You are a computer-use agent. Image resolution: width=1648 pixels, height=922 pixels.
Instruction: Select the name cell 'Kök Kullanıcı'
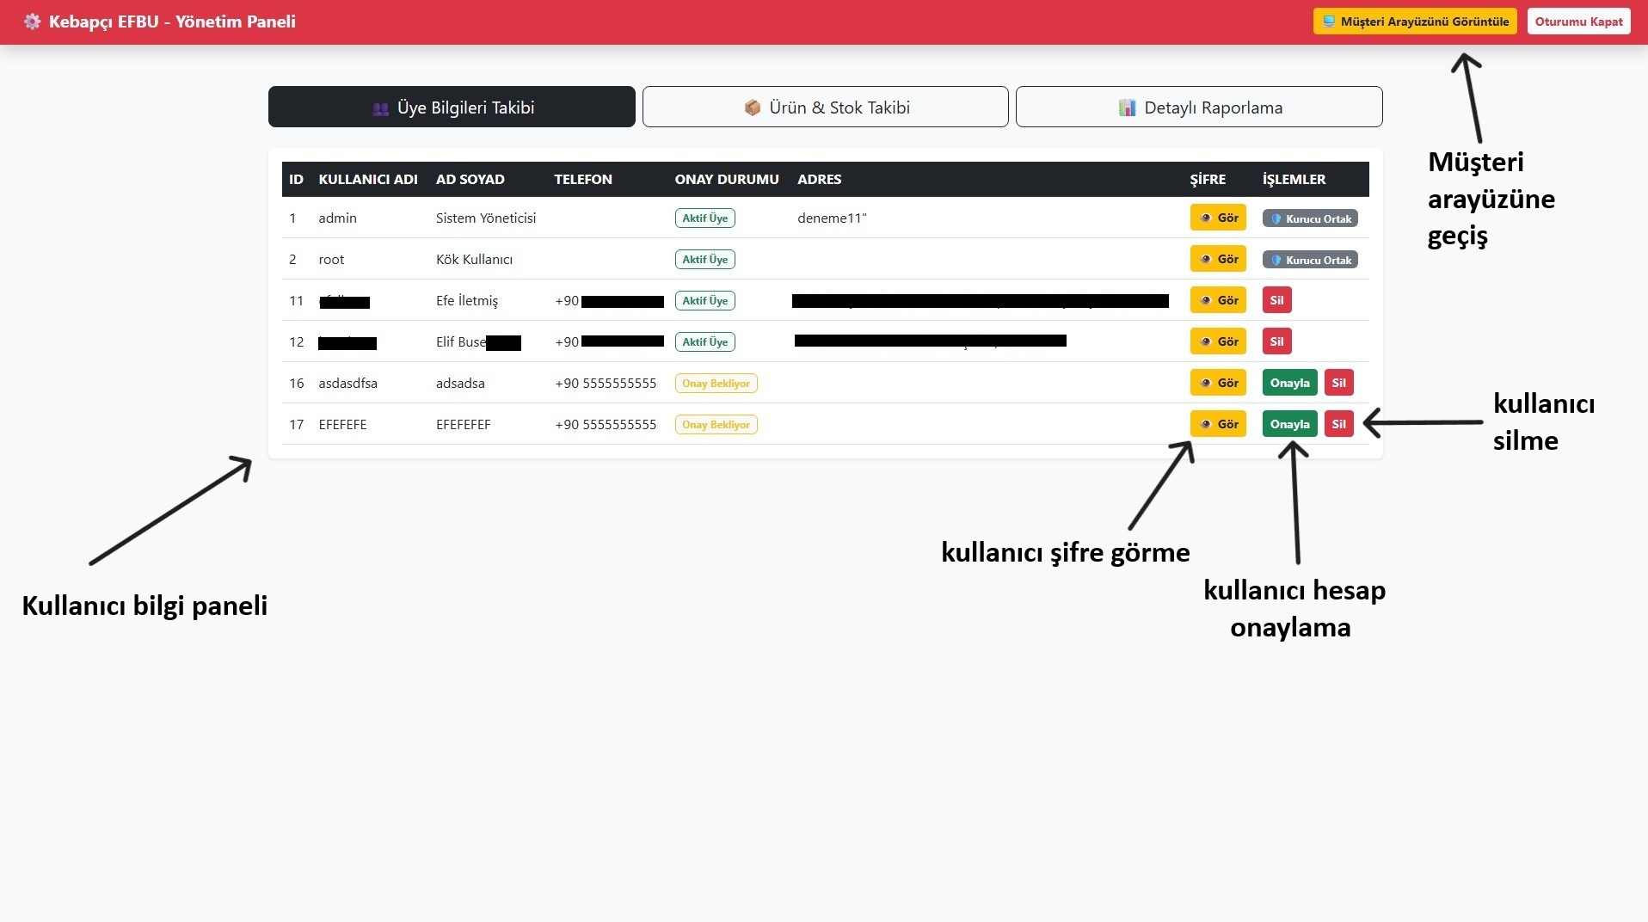[x=474, y=259]
